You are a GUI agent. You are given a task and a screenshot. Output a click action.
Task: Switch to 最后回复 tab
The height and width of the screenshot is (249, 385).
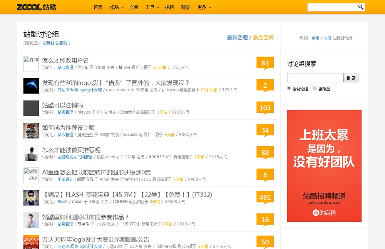click(263, 38)
